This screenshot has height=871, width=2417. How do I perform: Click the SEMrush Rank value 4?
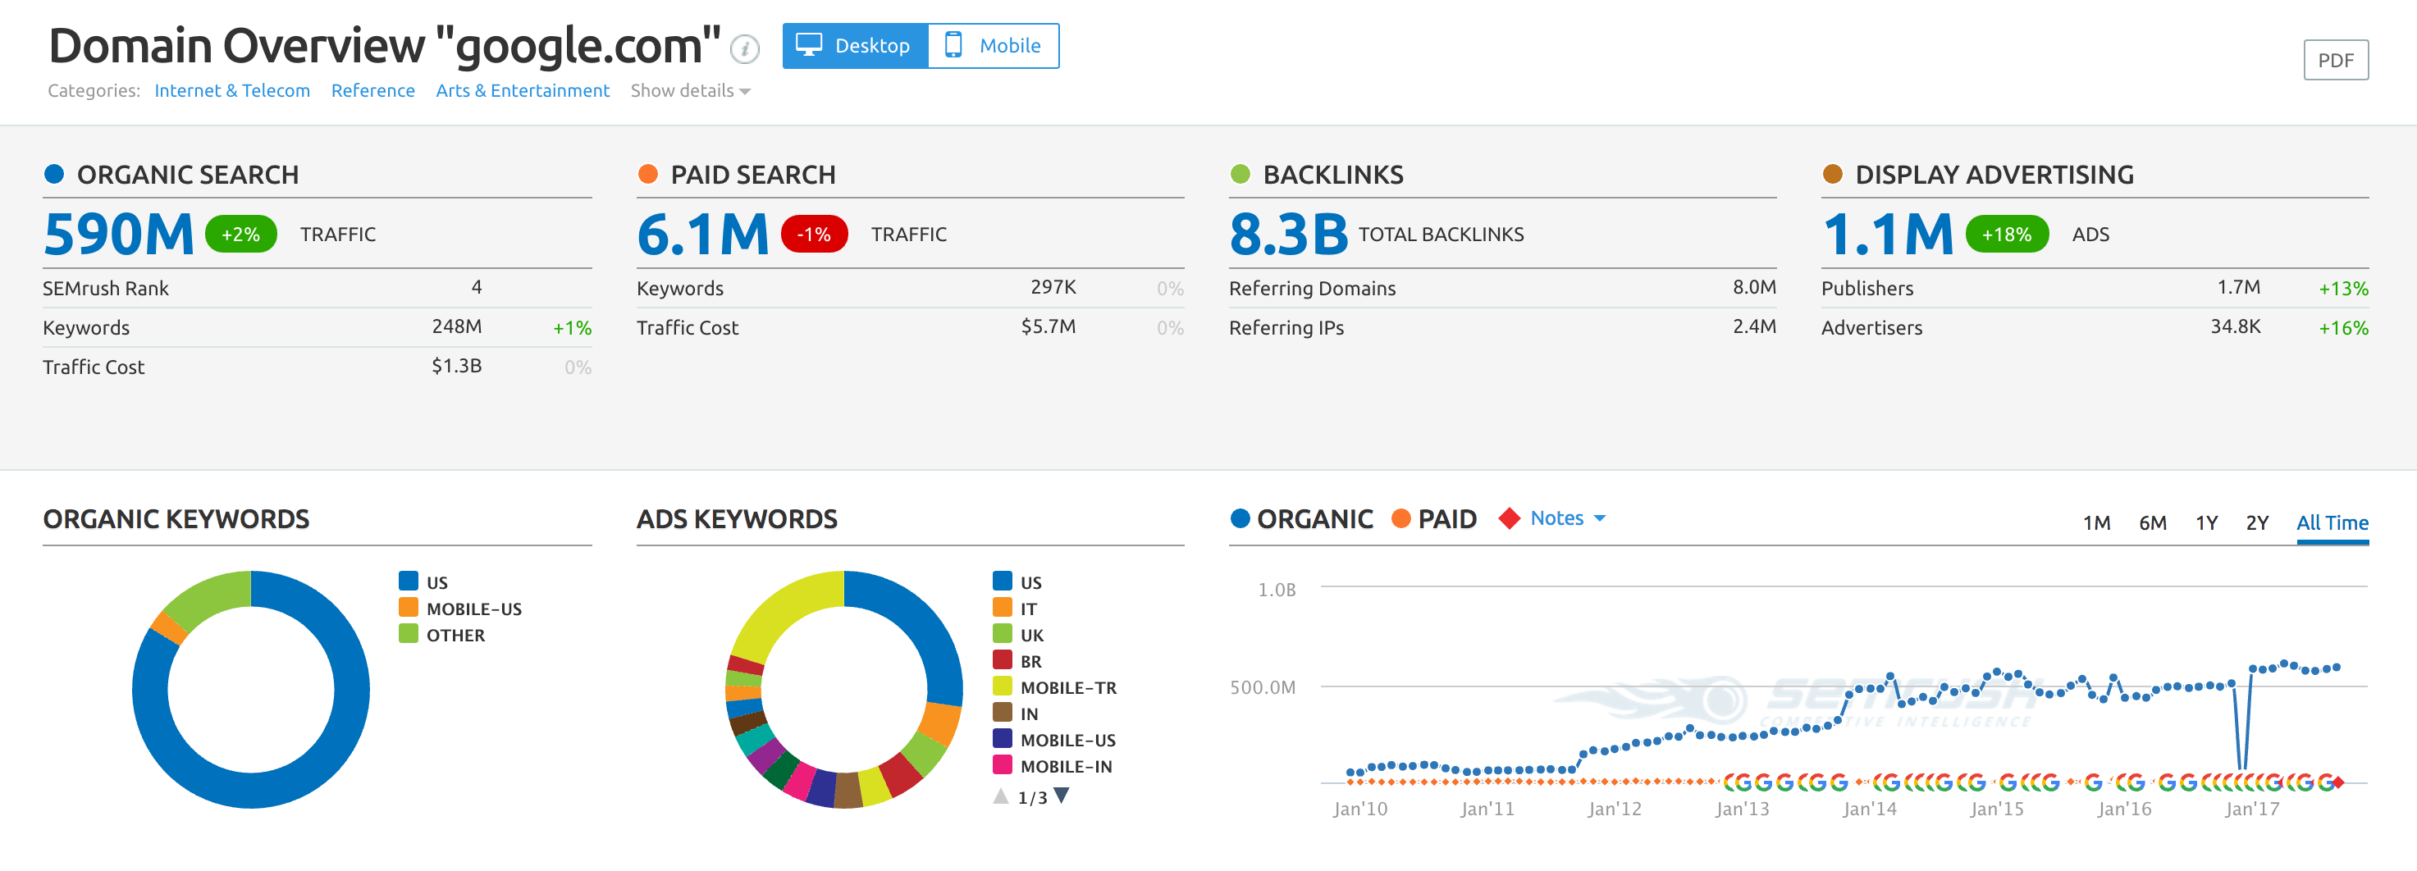[x=477, y=287]
